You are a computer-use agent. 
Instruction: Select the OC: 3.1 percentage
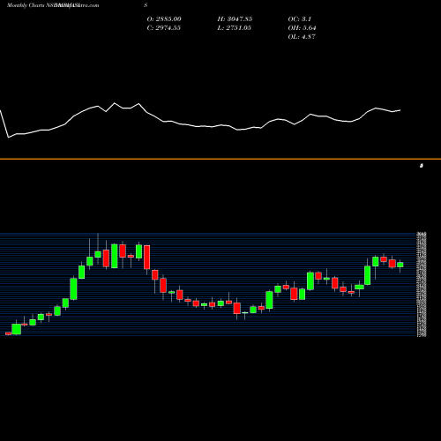point(300,19)
